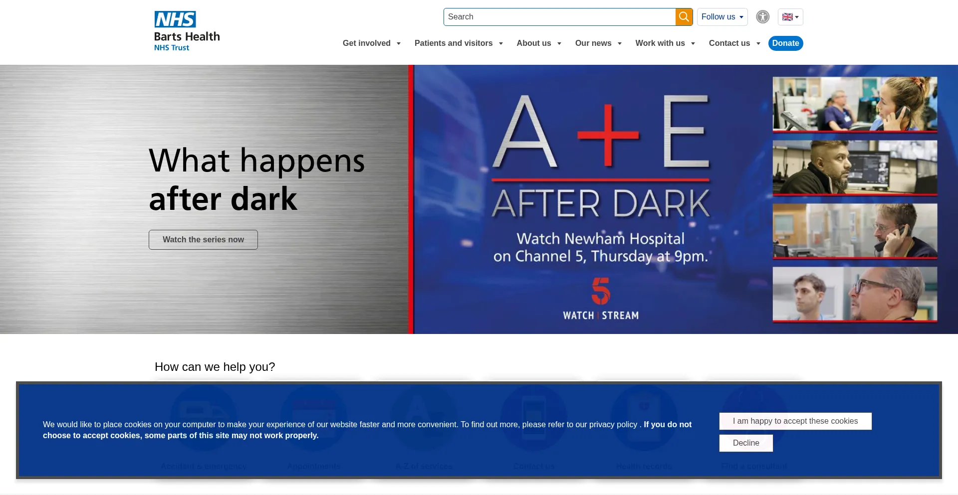
Task: Decline the cookies
Action: point(746,443)
